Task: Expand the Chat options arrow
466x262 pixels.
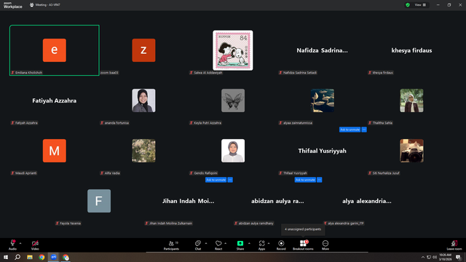Action: [206, 243]
